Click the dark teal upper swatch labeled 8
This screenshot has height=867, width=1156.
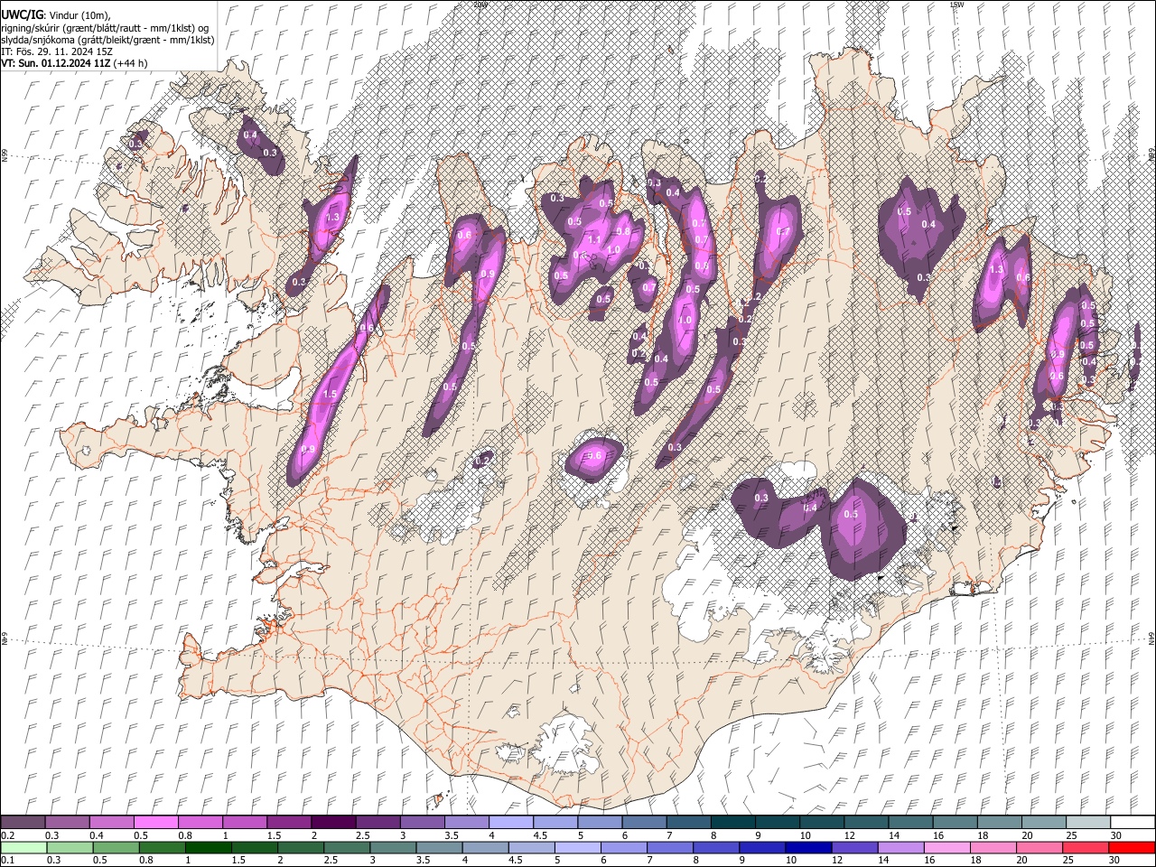click(x=732, y=823)
